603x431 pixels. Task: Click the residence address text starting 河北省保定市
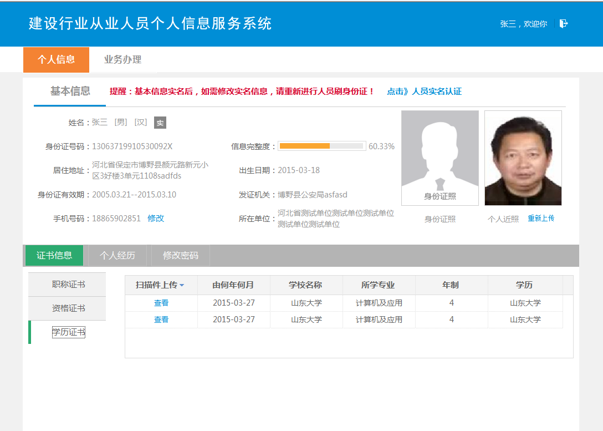pyautogui.click(x=150, y=170)
